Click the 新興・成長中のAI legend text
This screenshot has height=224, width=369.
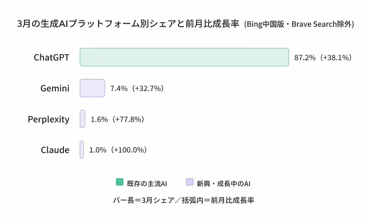click(x=223, y=184)
